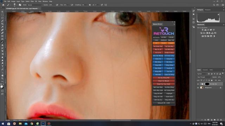
Task: Toggle lock all padlock in Layers panel
Action: point(212,80)
